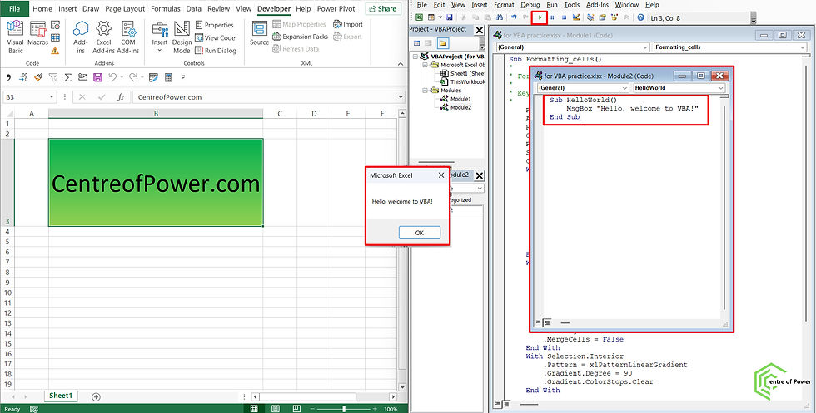Click the clear filter funnel icon
Image resolution: width=816 pixels, height=413 pixels.
53,77
